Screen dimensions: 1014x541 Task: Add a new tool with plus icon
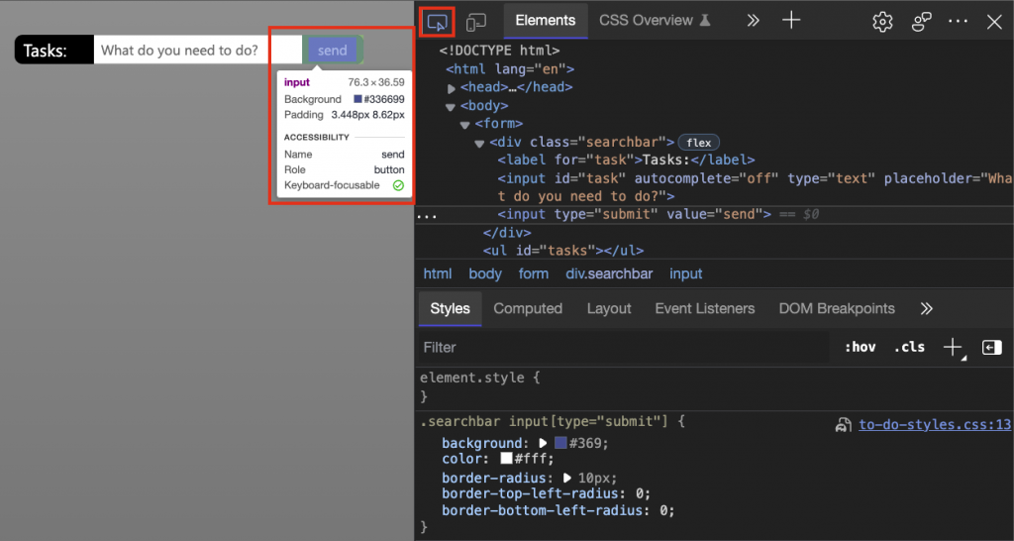click(x=791, y=21)
